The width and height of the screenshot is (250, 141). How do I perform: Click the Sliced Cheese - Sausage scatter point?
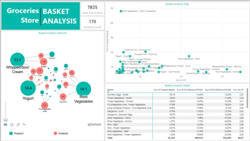tap(206, 72)
